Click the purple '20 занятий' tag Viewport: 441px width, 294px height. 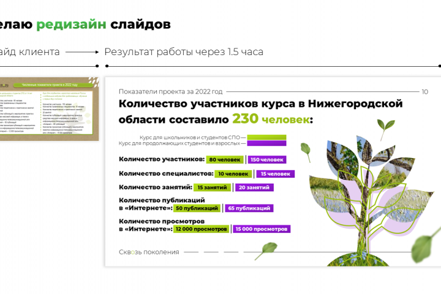(x=254, y=187)
